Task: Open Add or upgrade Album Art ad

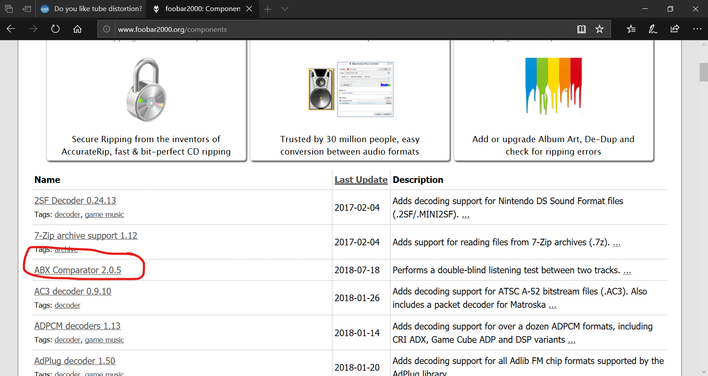Action: click(553, 145)
